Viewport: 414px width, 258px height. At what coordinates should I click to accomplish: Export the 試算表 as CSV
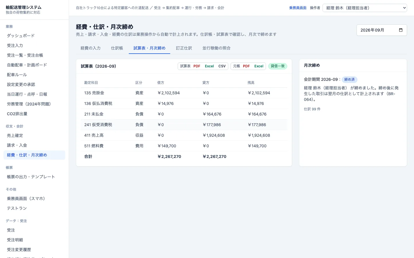click(222, 66)
